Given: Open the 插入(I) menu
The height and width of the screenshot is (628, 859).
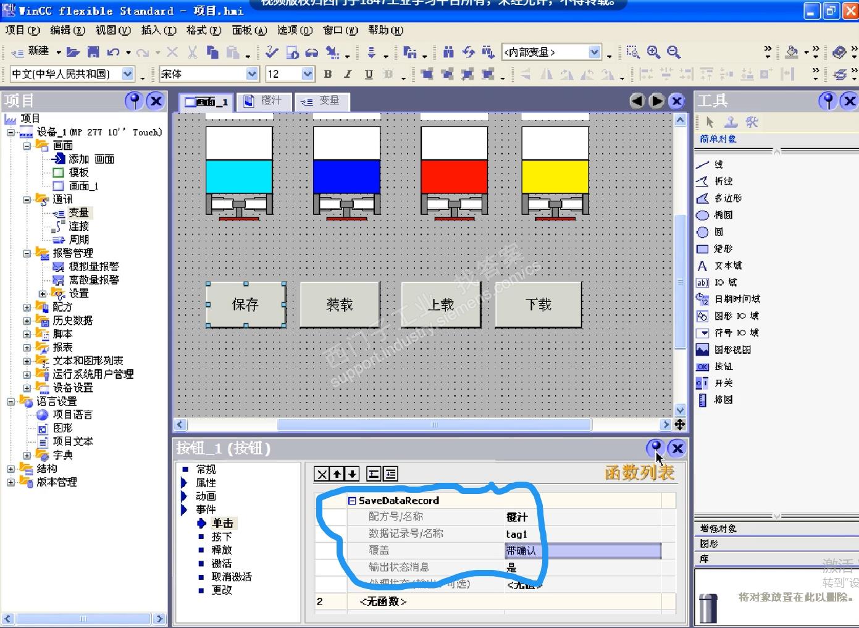Looking at the screenshot, I should click(x=159, y=30).
